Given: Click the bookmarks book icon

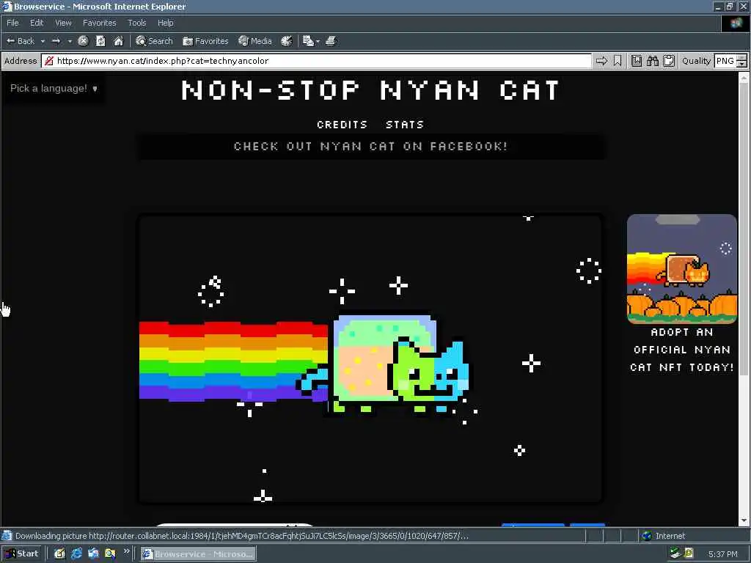Looking at the screenshot, I should [636, 61].
